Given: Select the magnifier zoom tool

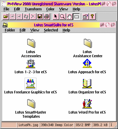Looking at the screenshot, I should coord(63,16).
